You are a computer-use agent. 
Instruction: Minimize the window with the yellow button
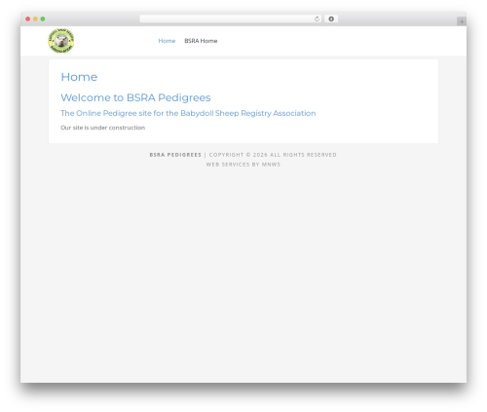[35, 19]
